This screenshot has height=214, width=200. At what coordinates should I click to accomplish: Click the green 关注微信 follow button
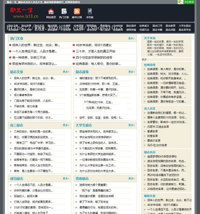189,2
